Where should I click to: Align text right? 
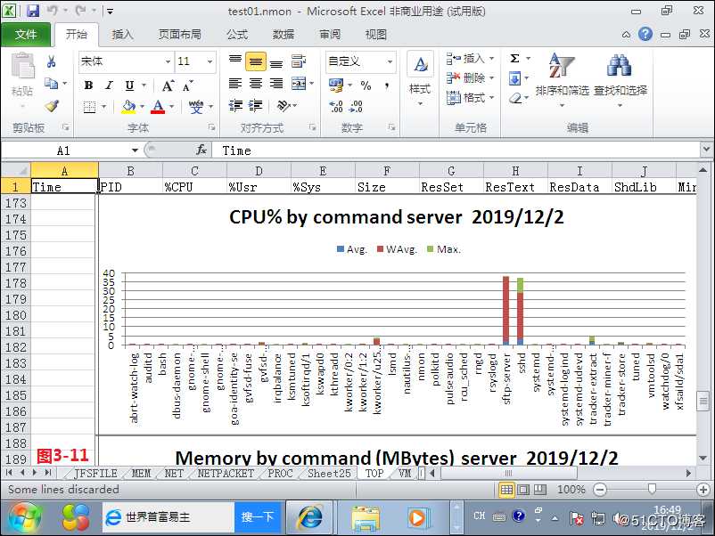point(275,84)
